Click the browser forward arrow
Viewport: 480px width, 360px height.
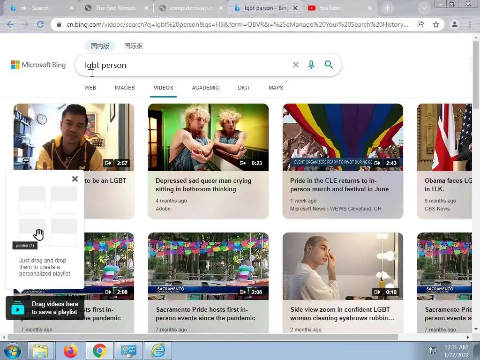(25, 24)
